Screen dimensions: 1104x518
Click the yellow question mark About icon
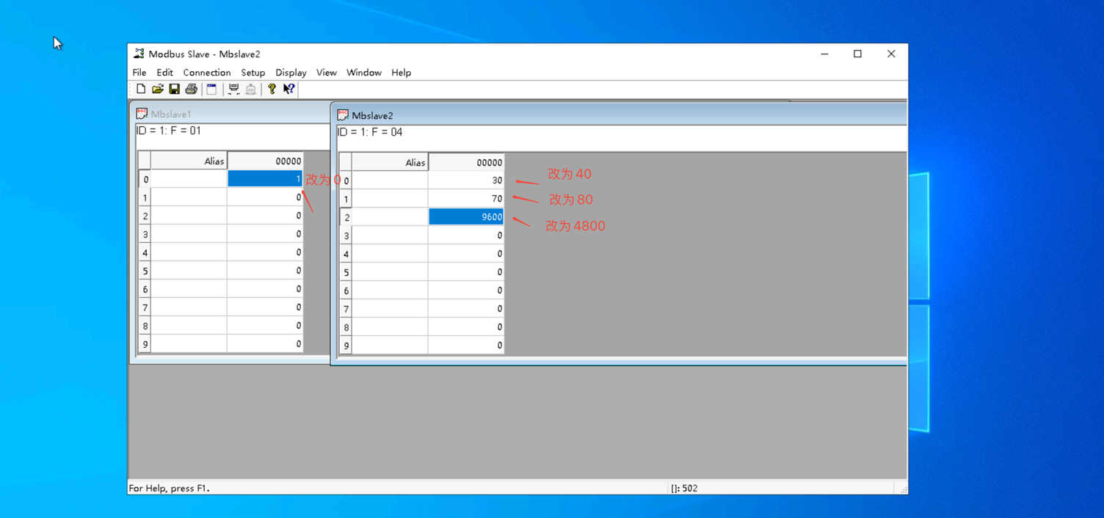pos(272,89)
